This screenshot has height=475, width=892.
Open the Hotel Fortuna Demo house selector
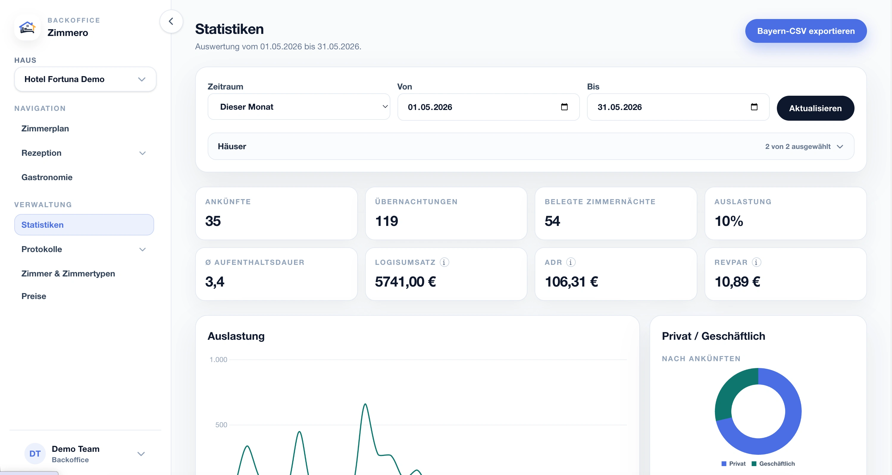click(85, 79)
